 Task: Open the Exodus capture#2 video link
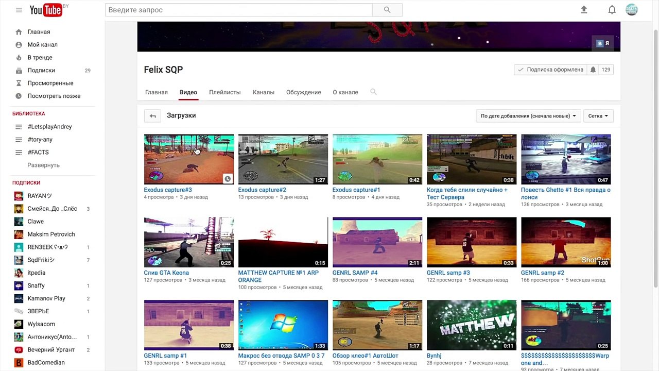tap(262, 190)
